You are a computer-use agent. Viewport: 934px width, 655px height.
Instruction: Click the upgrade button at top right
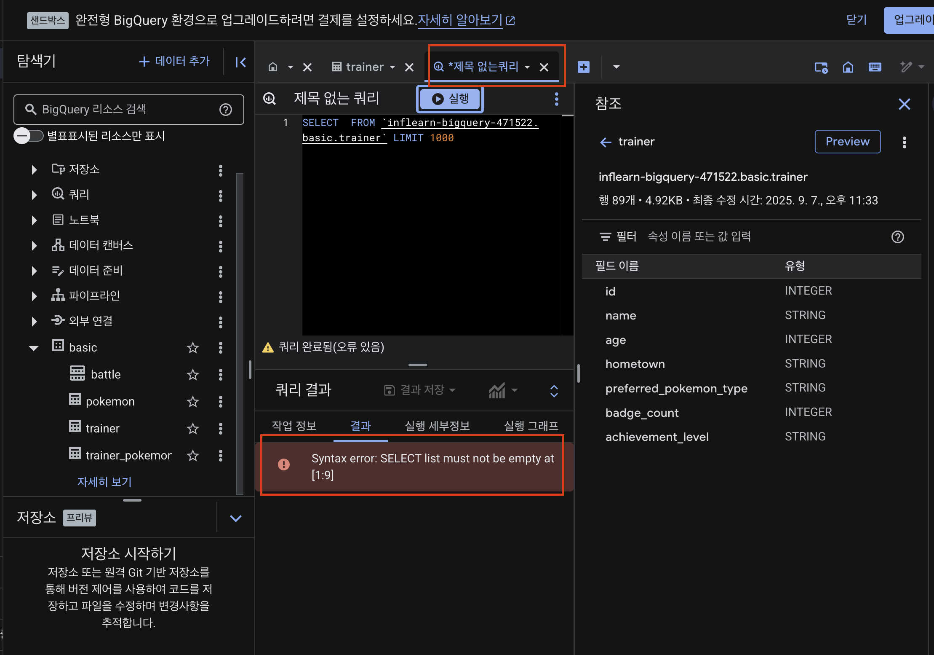pyautogui.click(x=910, y=20)
